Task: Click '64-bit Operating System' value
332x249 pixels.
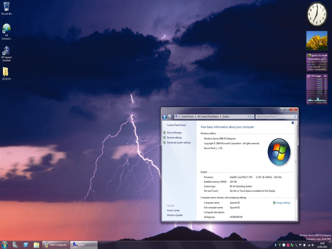Action: (x=241, y=186)
